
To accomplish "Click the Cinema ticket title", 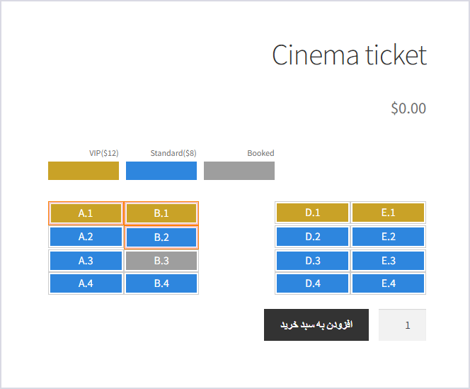I will point(349,55).
